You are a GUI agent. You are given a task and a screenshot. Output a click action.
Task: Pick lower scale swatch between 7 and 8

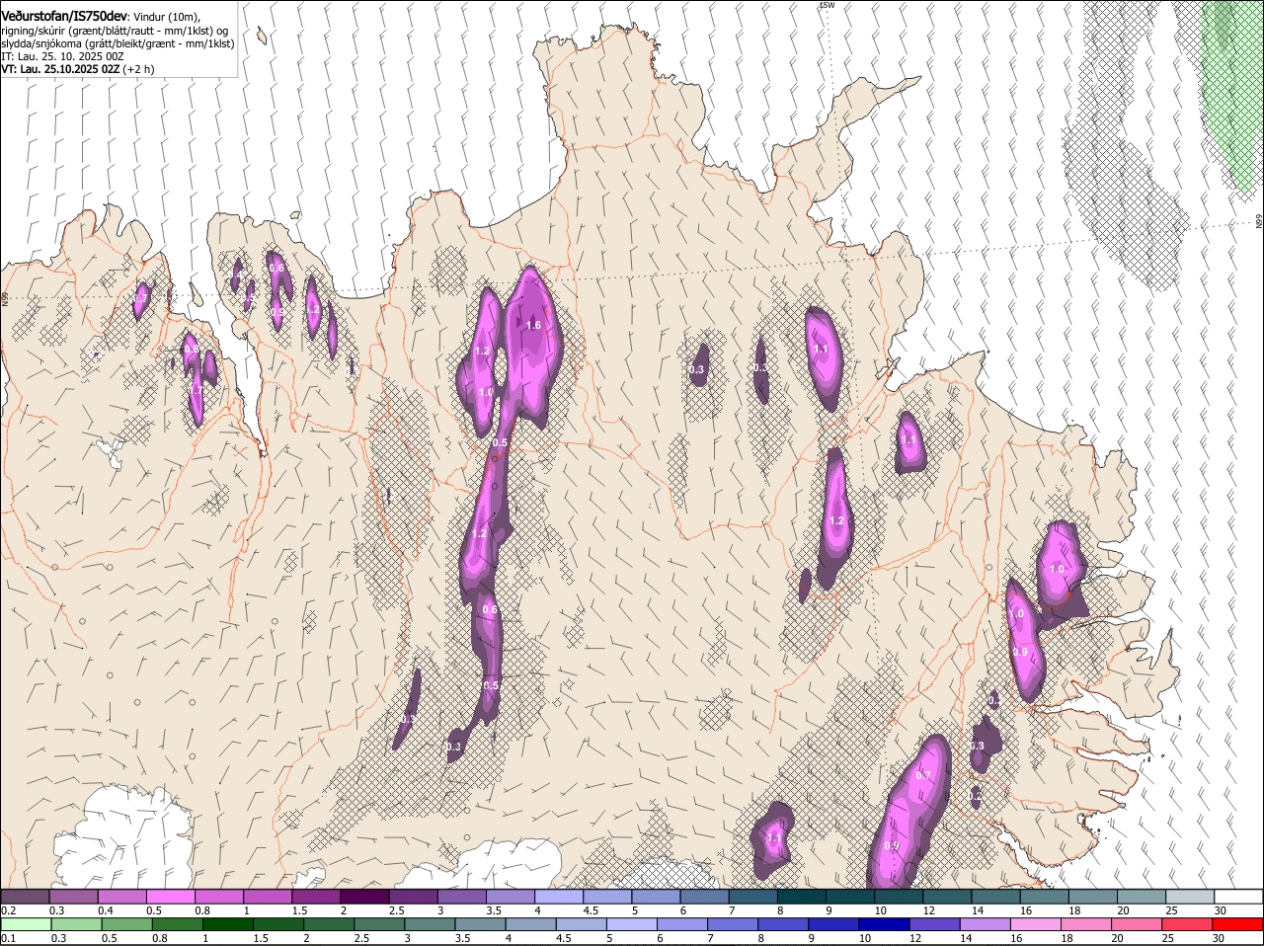pyautogui.click(x=733, y=925)
